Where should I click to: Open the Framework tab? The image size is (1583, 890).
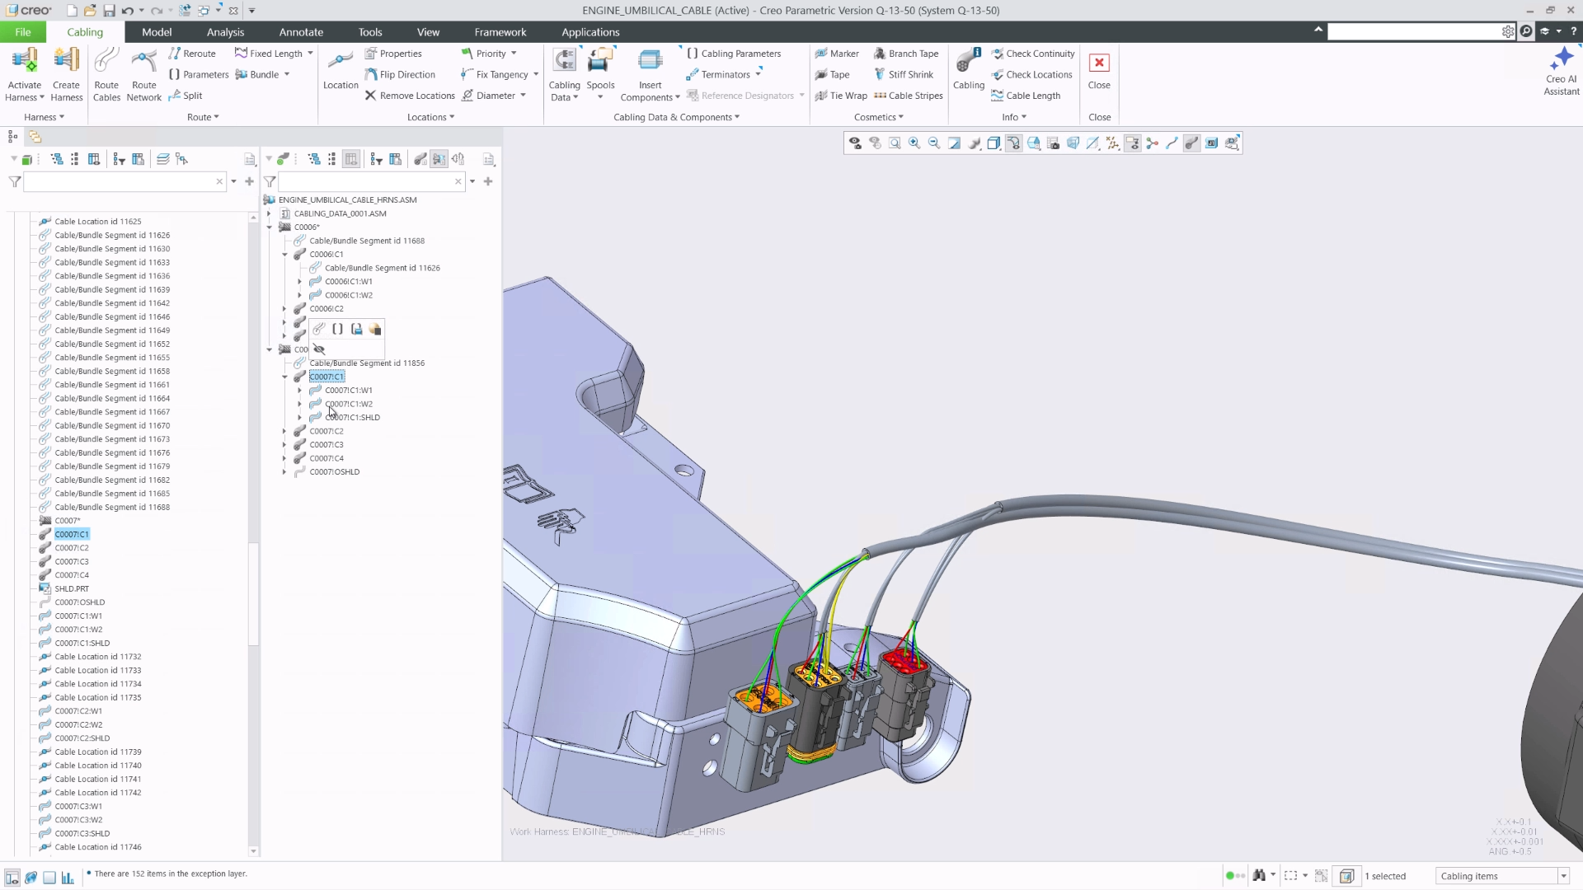tap(500, 32)
